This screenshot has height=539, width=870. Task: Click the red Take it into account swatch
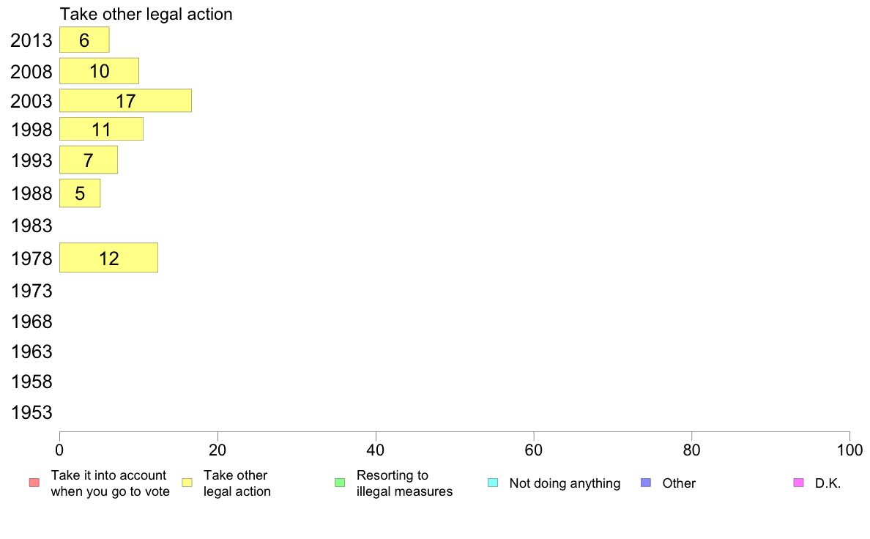tap(34, 483)
